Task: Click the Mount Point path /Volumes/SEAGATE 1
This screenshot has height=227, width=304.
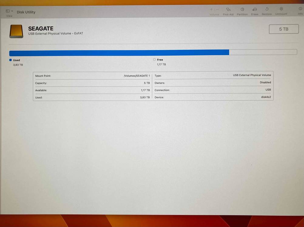Action: click(x=137, y=76)
